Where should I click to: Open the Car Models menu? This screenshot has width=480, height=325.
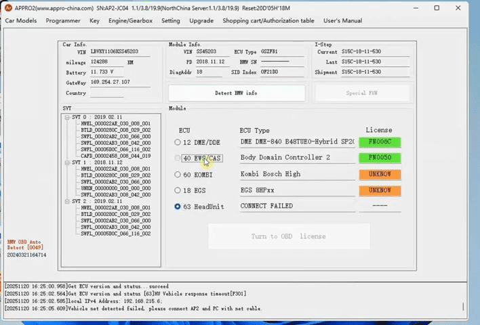click(x=21, y=21)
